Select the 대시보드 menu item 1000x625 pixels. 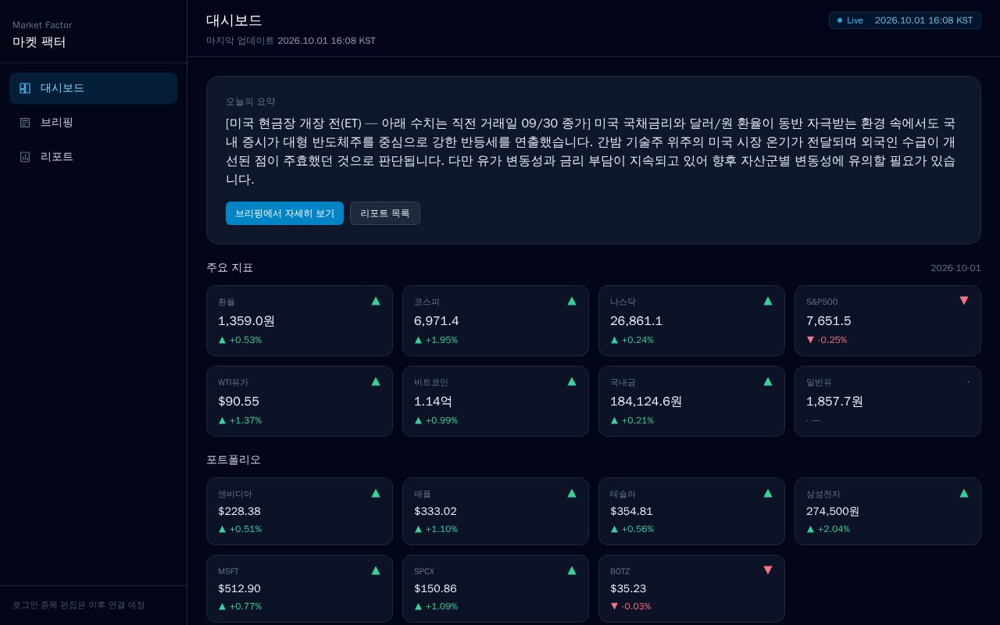(94, 88)
